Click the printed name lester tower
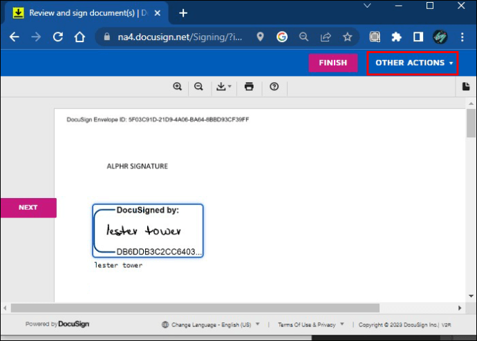Image resolution: width=477 pixels, height=341 pixels. tap(118, 265)
